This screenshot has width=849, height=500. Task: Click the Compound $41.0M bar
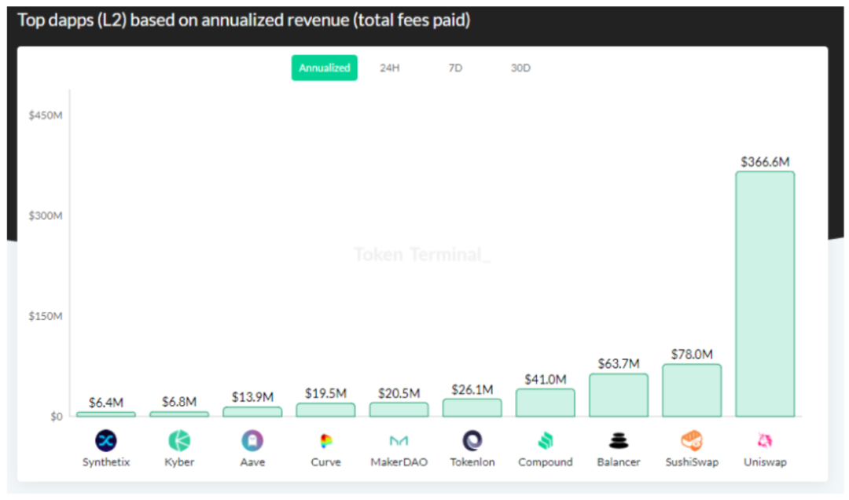point(546,403)
